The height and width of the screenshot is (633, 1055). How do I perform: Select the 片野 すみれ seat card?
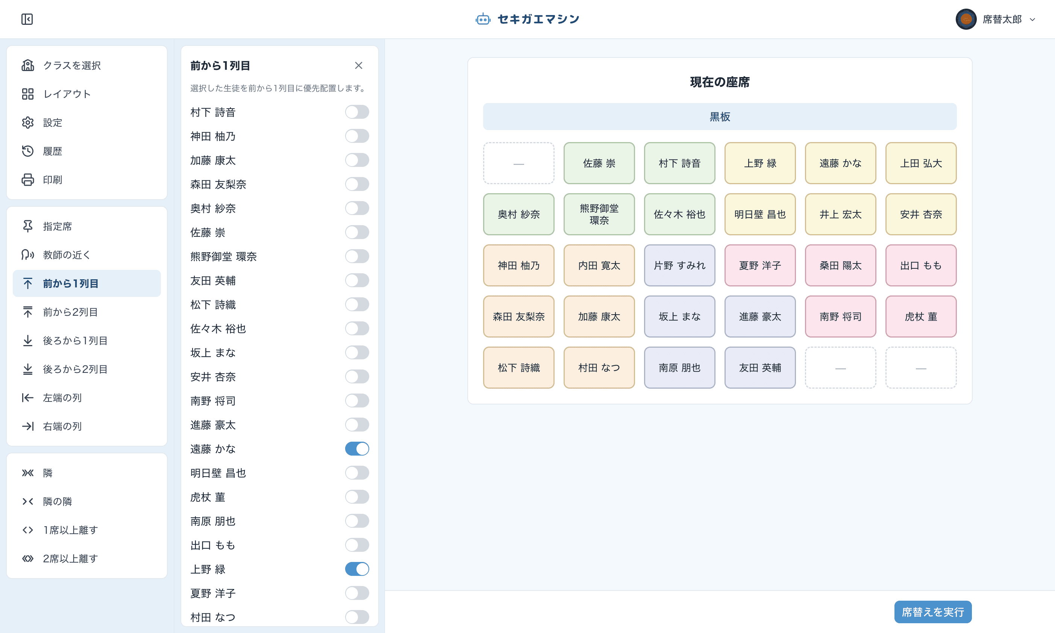click(x=680, y=265)
